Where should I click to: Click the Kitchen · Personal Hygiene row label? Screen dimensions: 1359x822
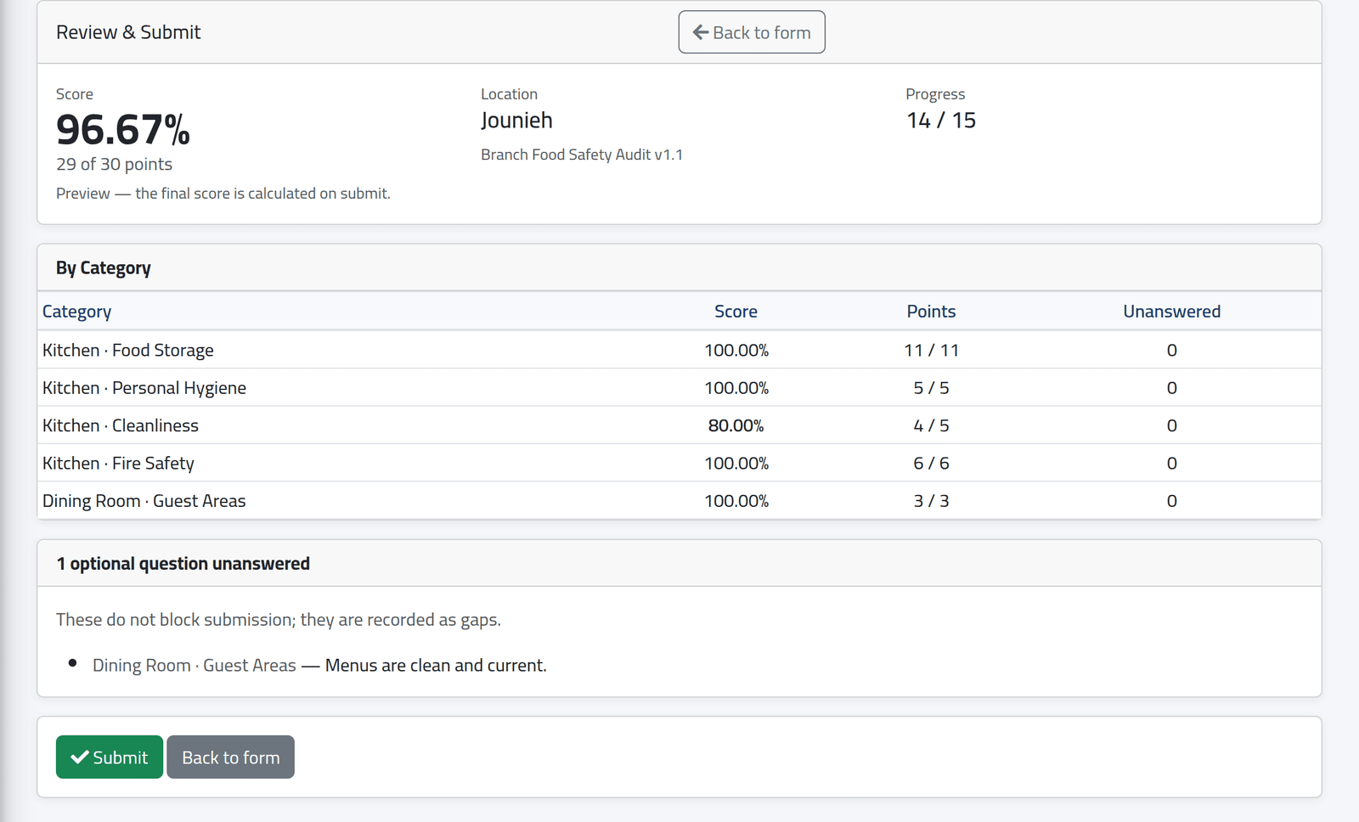pyautogui.click(x=144, y=388)
